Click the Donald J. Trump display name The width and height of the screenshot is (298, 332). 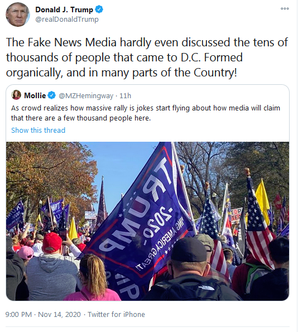pyautogui.click(x=64, y=9)
